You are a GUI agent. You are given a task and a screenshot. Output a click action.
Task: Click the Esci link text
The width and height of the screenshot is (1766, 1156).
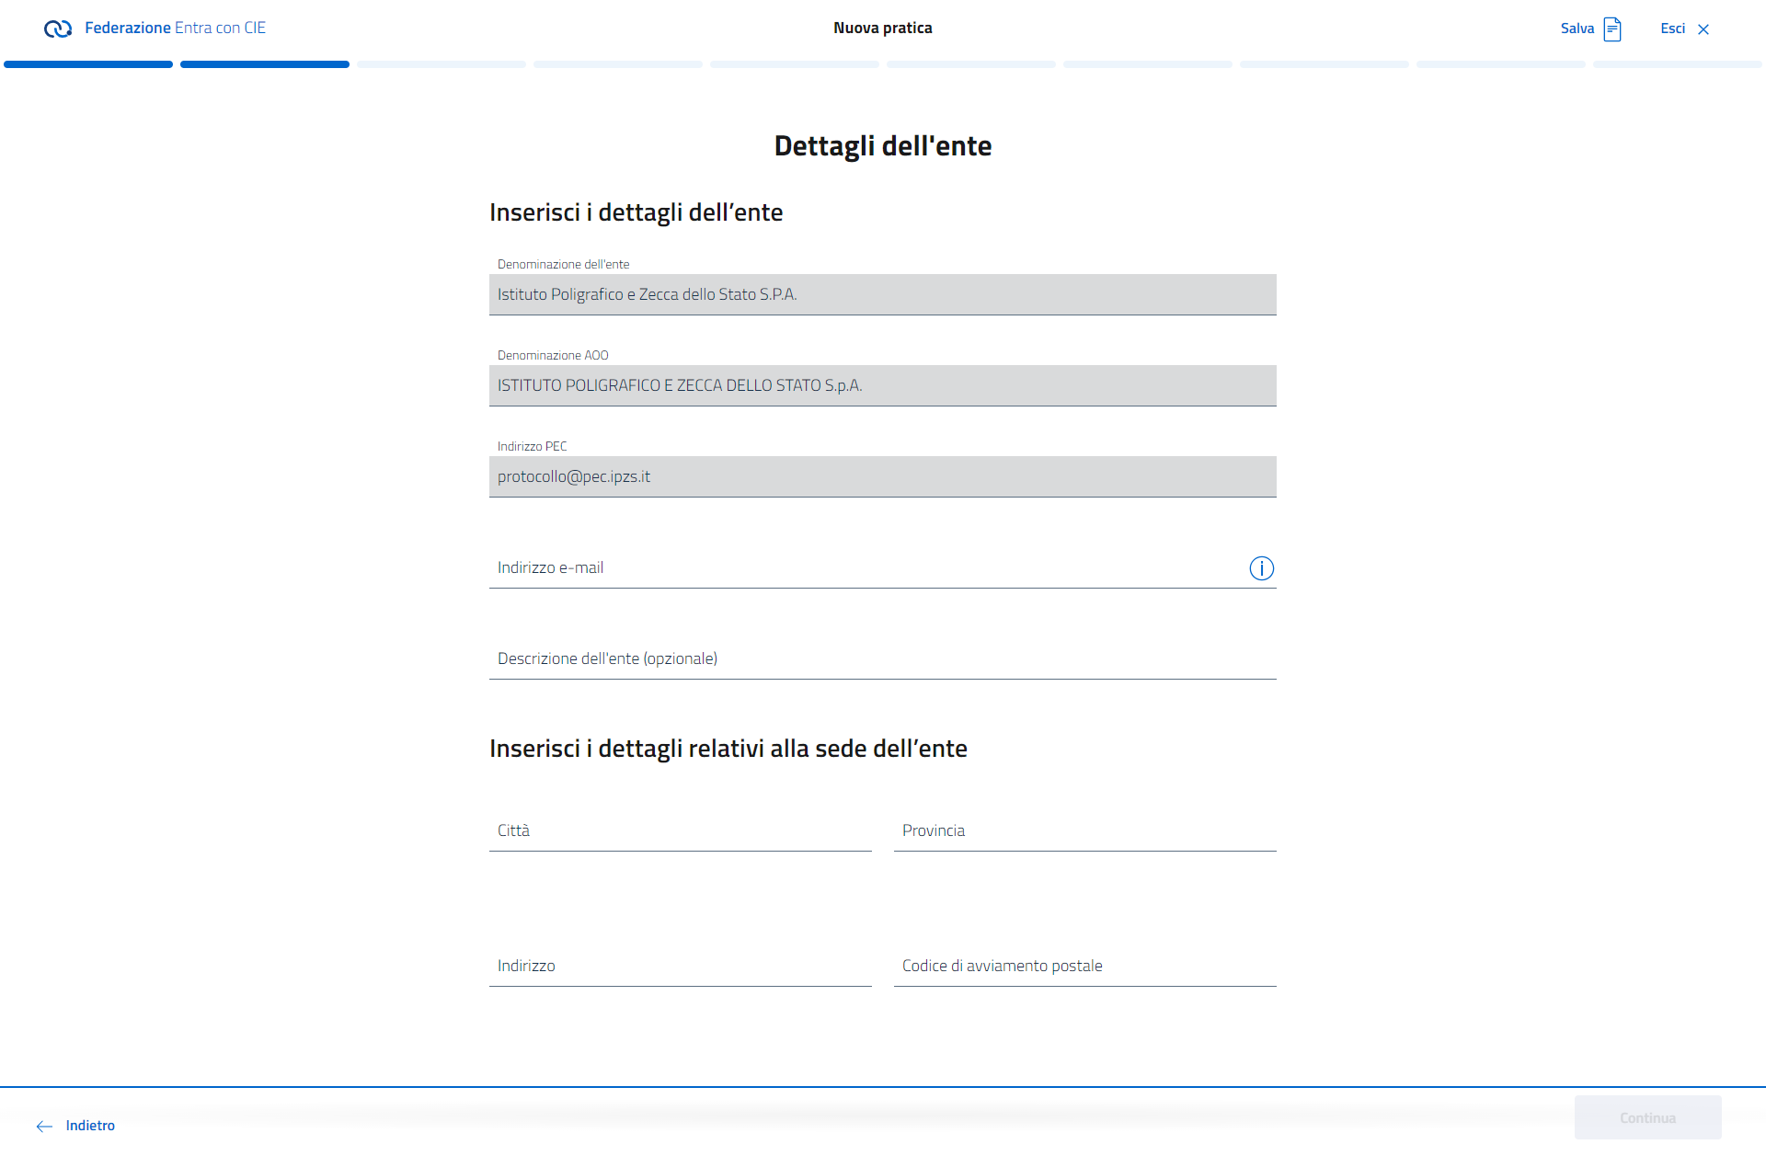click(x=1672, y=29)
